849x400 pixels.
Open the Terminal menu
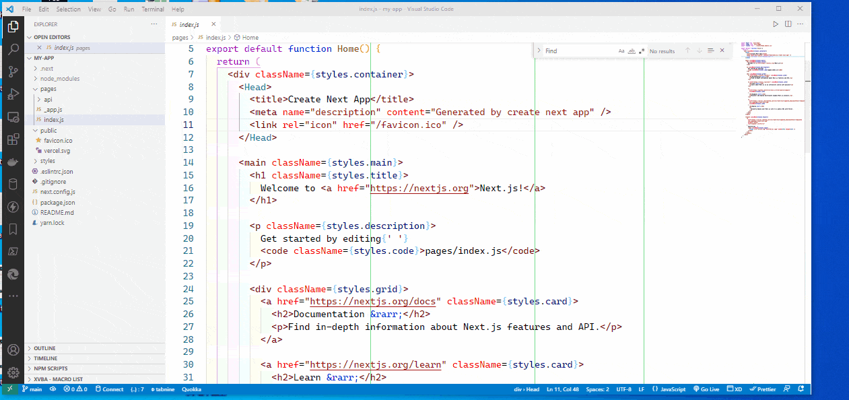[x=153, y=9]
